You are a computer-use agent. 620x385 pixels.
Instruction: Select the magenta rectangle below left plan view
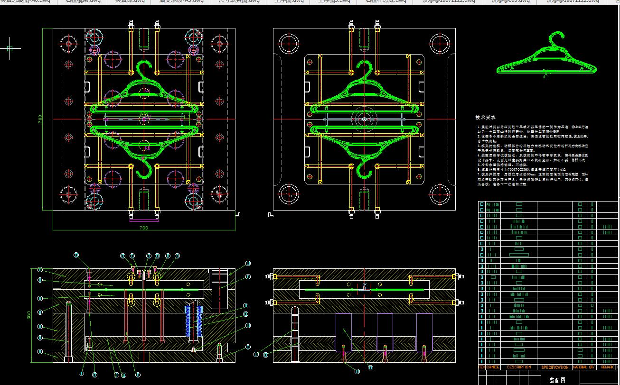tap(144, 220)
